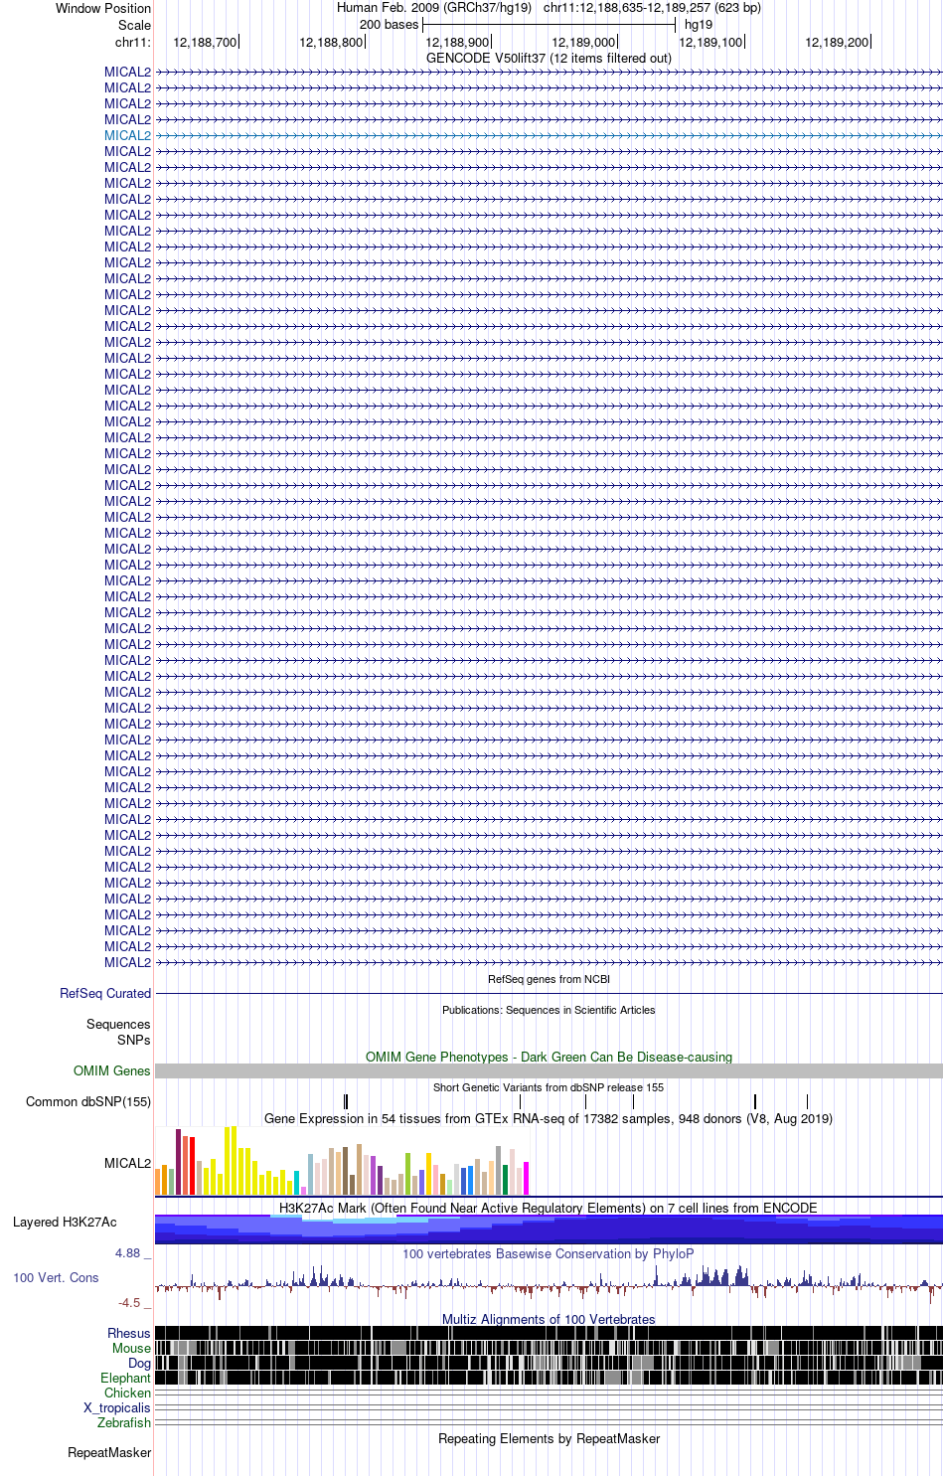944x1476 pixels.
Task: Click the X_tropicalis alignment row label
Action: point(117,1407)
